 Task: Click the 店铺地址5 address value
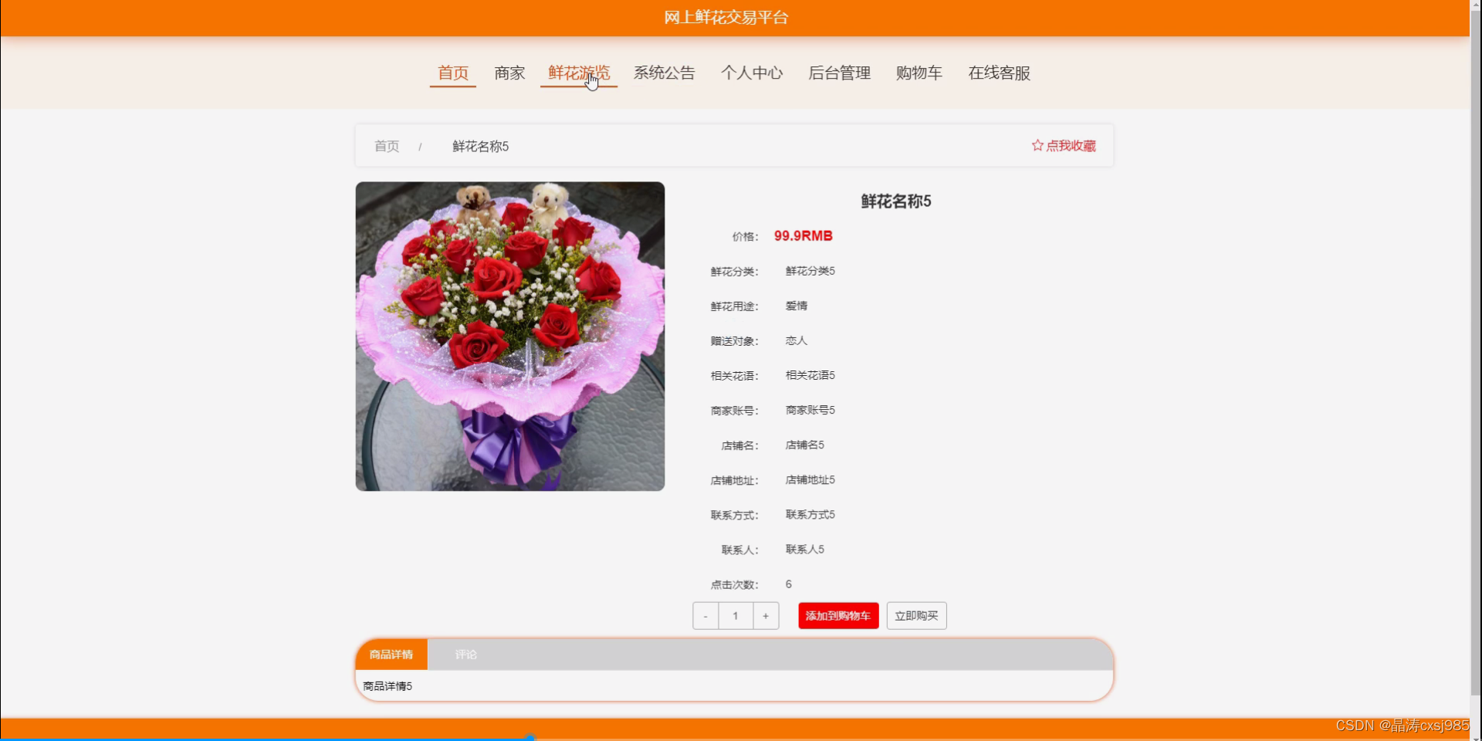click(x=810, y=479)
